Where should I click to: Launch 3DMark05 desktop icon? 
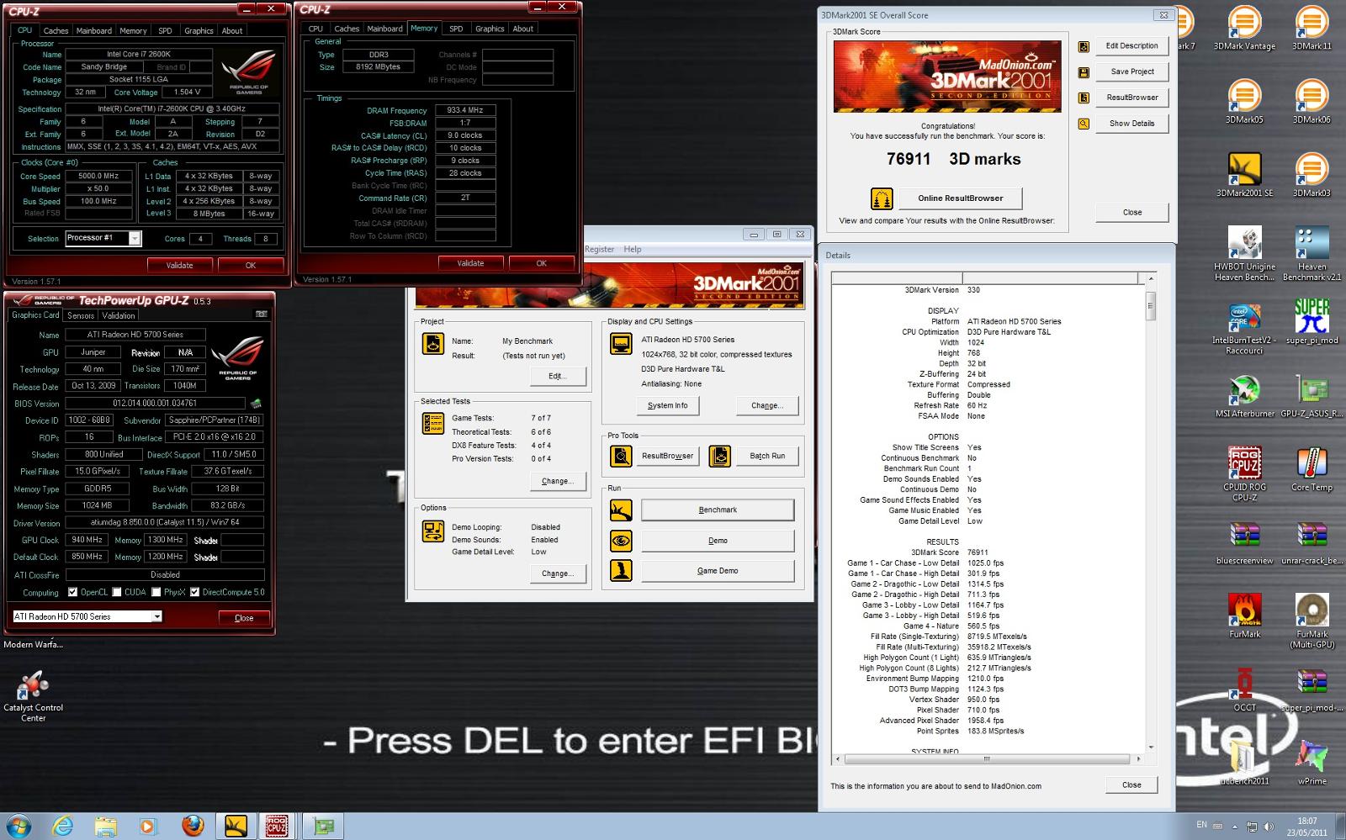1244,103
